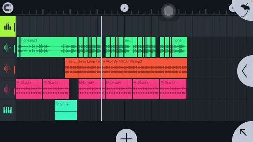Screen dimensions: 253x142
Task: Select the fong thy pattern clip
Action: (66, 110)
